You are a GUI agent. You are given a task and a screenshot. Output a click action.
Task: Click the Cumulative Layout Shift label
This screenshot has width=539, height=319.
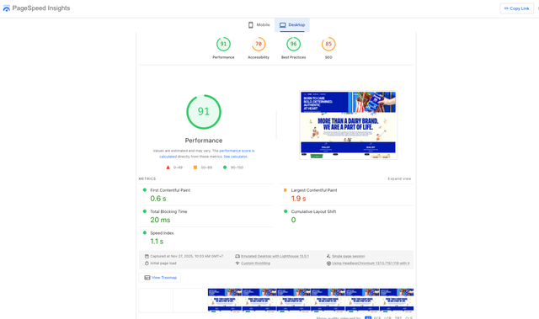(x=313, y=211)
